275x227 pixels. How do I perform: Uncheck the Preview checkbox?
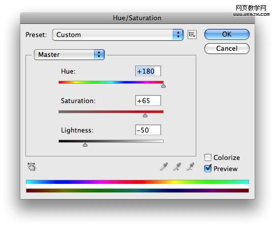click(x=208, y=169)
